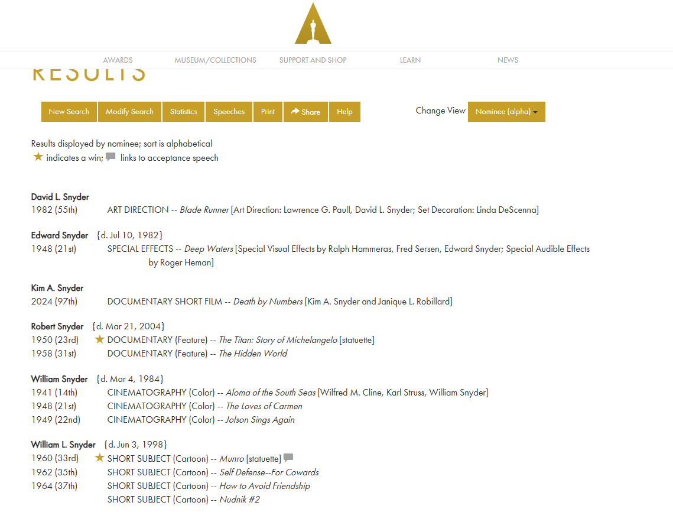The height and width of the screenshot is (512, 673).
Task: Open the Museum/Collections menu
Action: coord(216,60)
